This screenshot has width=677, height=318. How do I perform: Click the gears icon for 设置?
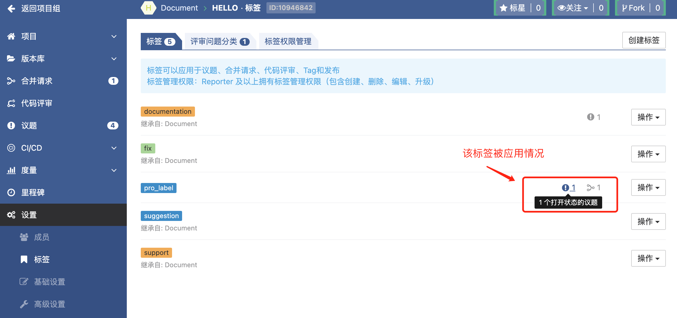pyautogui.click(x=11, y=215)
